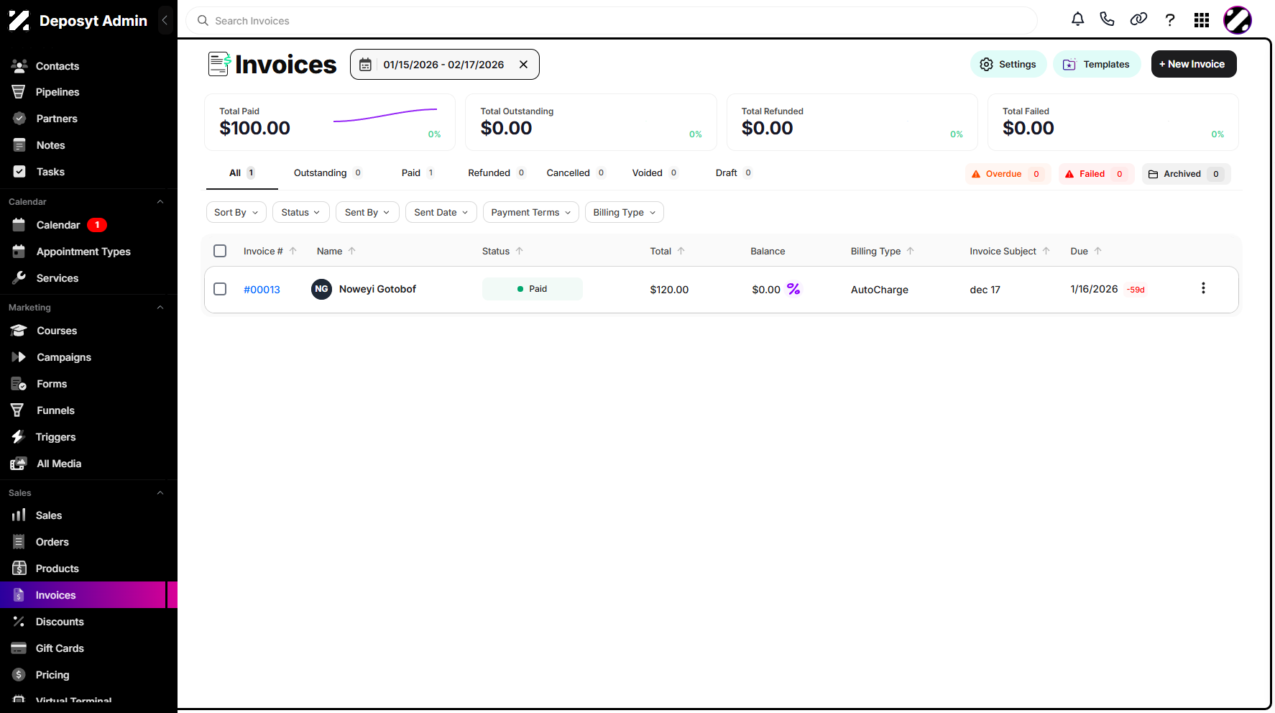Collapse the sidebar with the chevron button

pos(165,20)
